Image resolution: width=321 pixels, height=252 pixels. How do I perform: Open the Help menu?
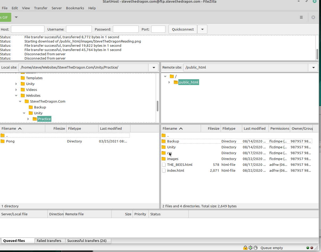pos(92,8)
